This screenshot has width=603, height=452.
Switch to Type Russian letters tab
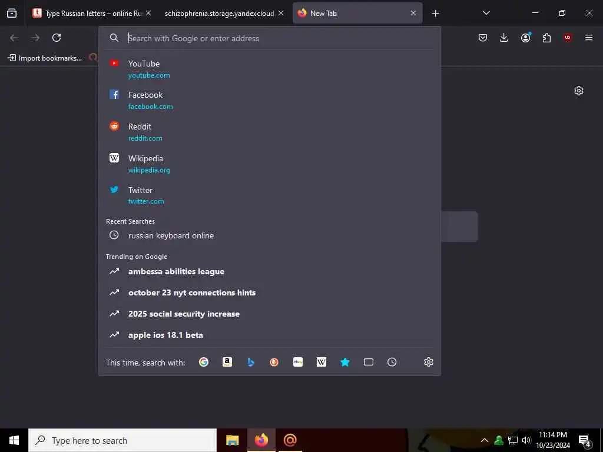(x=88, y=14)
